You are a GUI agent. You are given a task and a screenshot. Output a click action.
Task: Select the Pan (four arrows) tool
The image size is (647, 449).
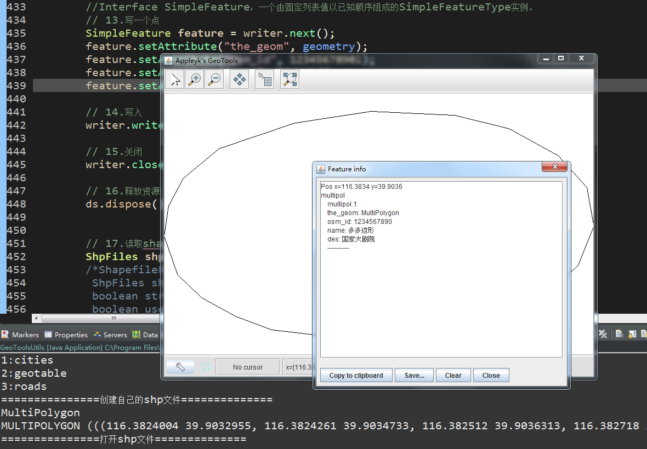point(239,79)
